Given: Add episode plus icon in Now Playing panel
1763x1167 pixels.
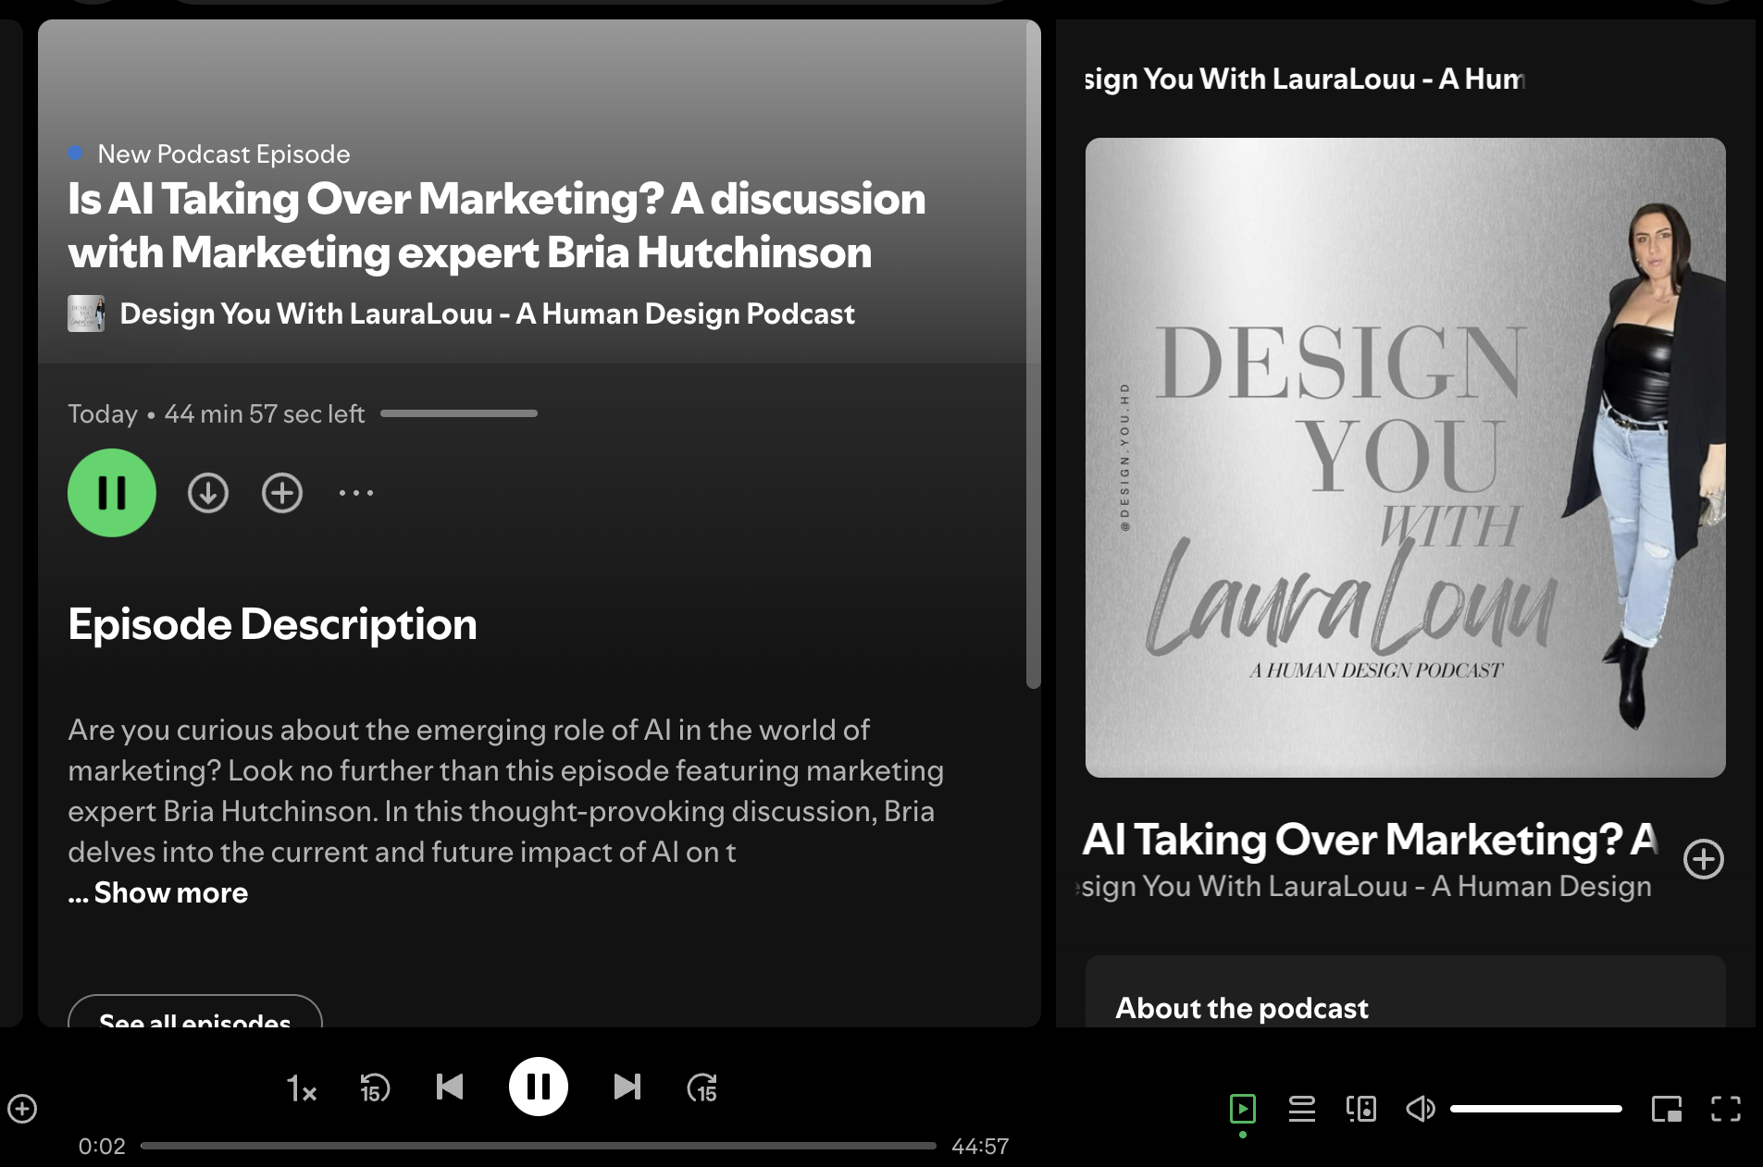Looking at the screenshot, I should [1704, 859].
